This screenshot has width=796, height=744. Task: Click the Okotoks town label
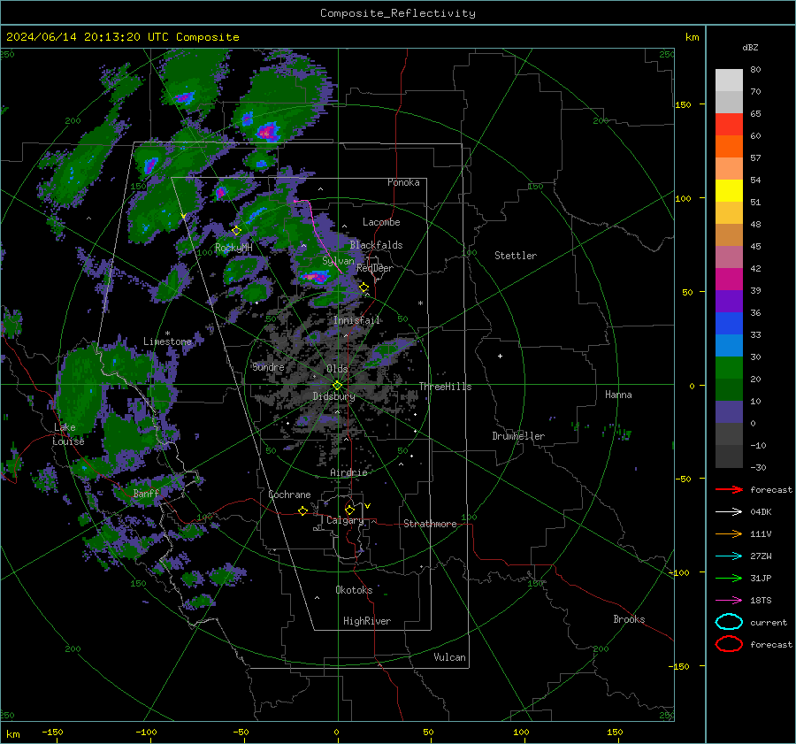(x=354, y=590)
